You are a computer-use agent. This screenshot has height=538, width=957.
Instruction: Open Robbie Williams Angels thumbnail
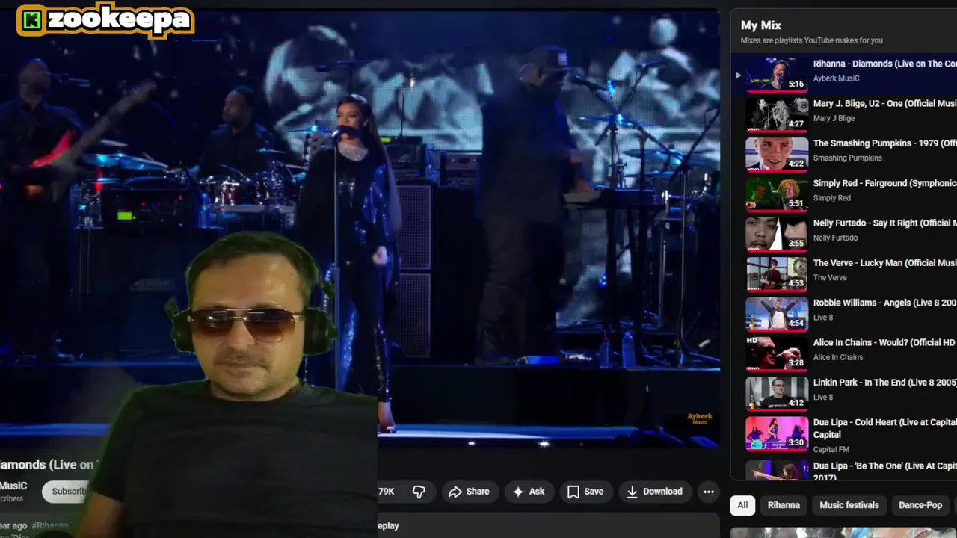[777, 314]
